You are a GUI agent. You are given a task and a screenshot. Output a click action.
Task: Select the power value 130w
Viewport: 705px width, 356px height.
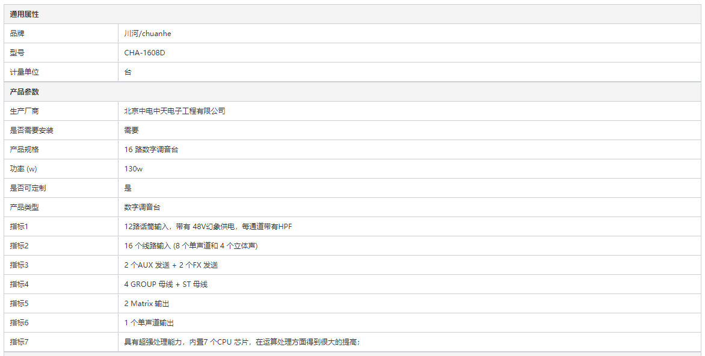coord(133,169)
